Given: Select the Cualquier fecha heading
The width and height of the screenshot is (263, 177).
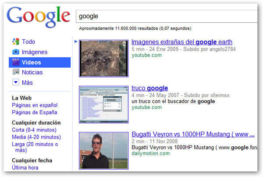Looking at the screenshot, I should [x=32, y=160].
